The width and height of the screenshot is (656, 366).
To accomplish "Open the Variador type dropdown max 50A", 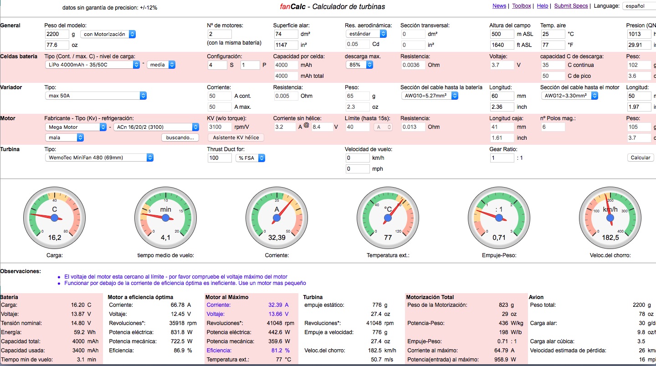I will pos(96,96).
